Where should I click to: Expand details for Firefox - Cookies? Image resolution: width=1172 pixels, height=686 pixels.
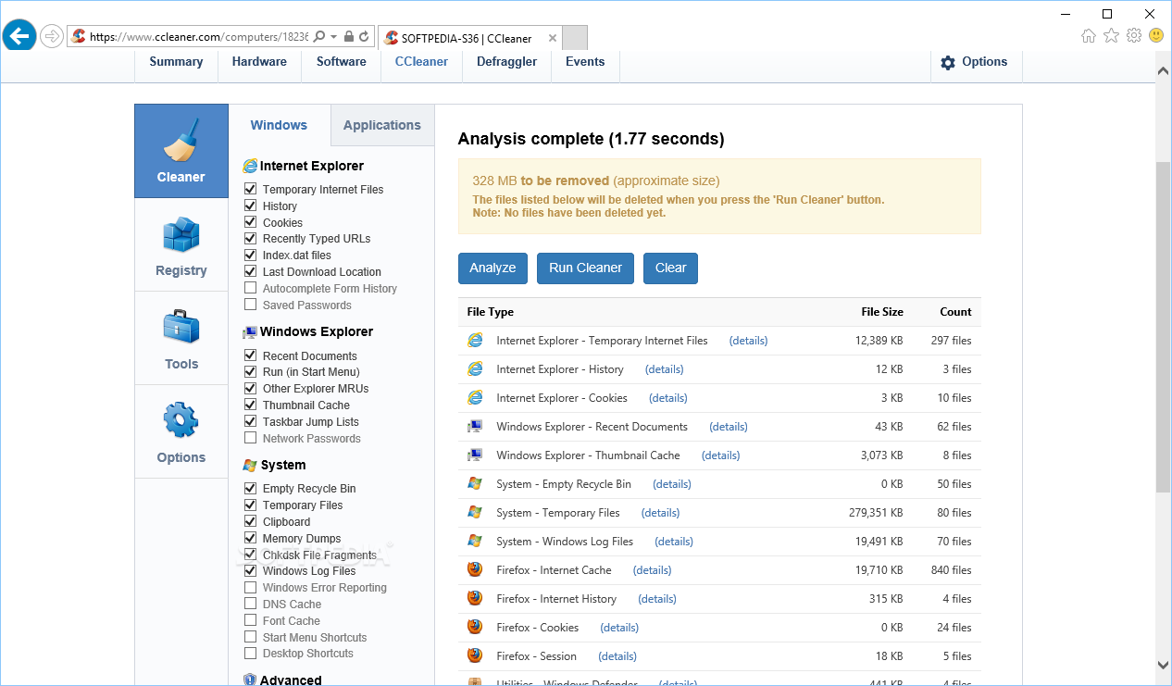(619, 628)
